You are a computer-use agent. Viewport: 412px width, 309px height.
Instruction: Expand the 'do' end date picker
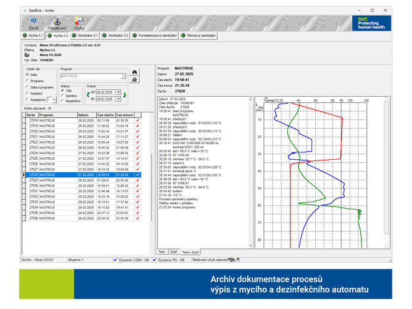119,99
